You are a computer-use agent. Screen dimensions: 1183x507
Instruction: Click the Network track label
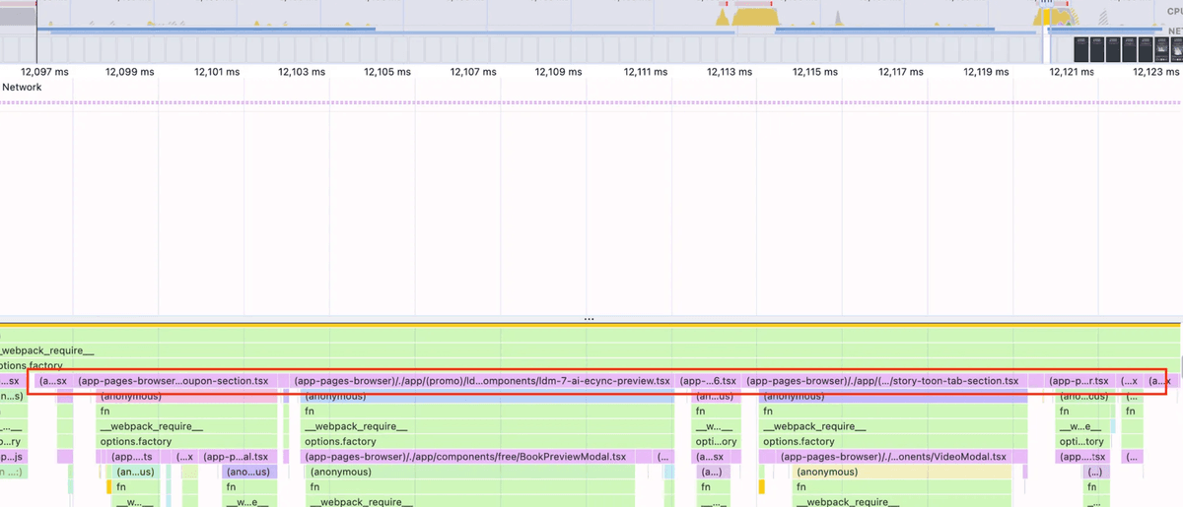click(22, 87)
